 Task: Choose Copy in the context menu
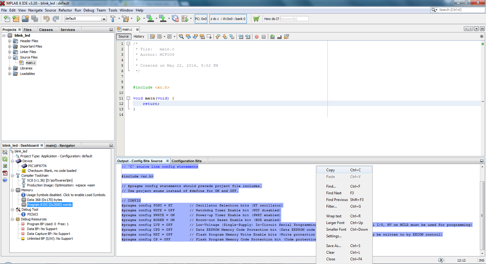point(344,170)
